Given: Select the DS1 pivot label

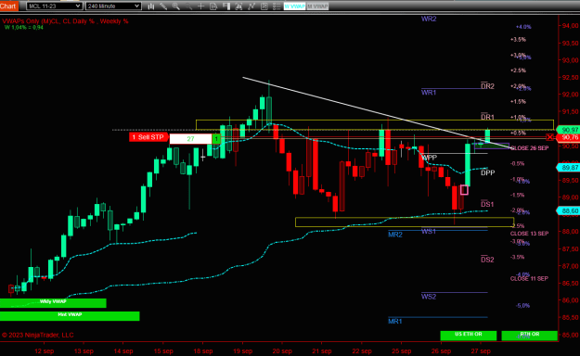Looking at the screenshot, I should [x=487, y=204].
